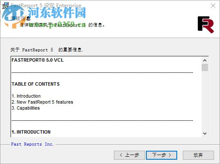This screenshot has width=220, height=164.
Task: Click the "FASTREPORT® 5.0 VCL" heading
Action: [38, 60]
